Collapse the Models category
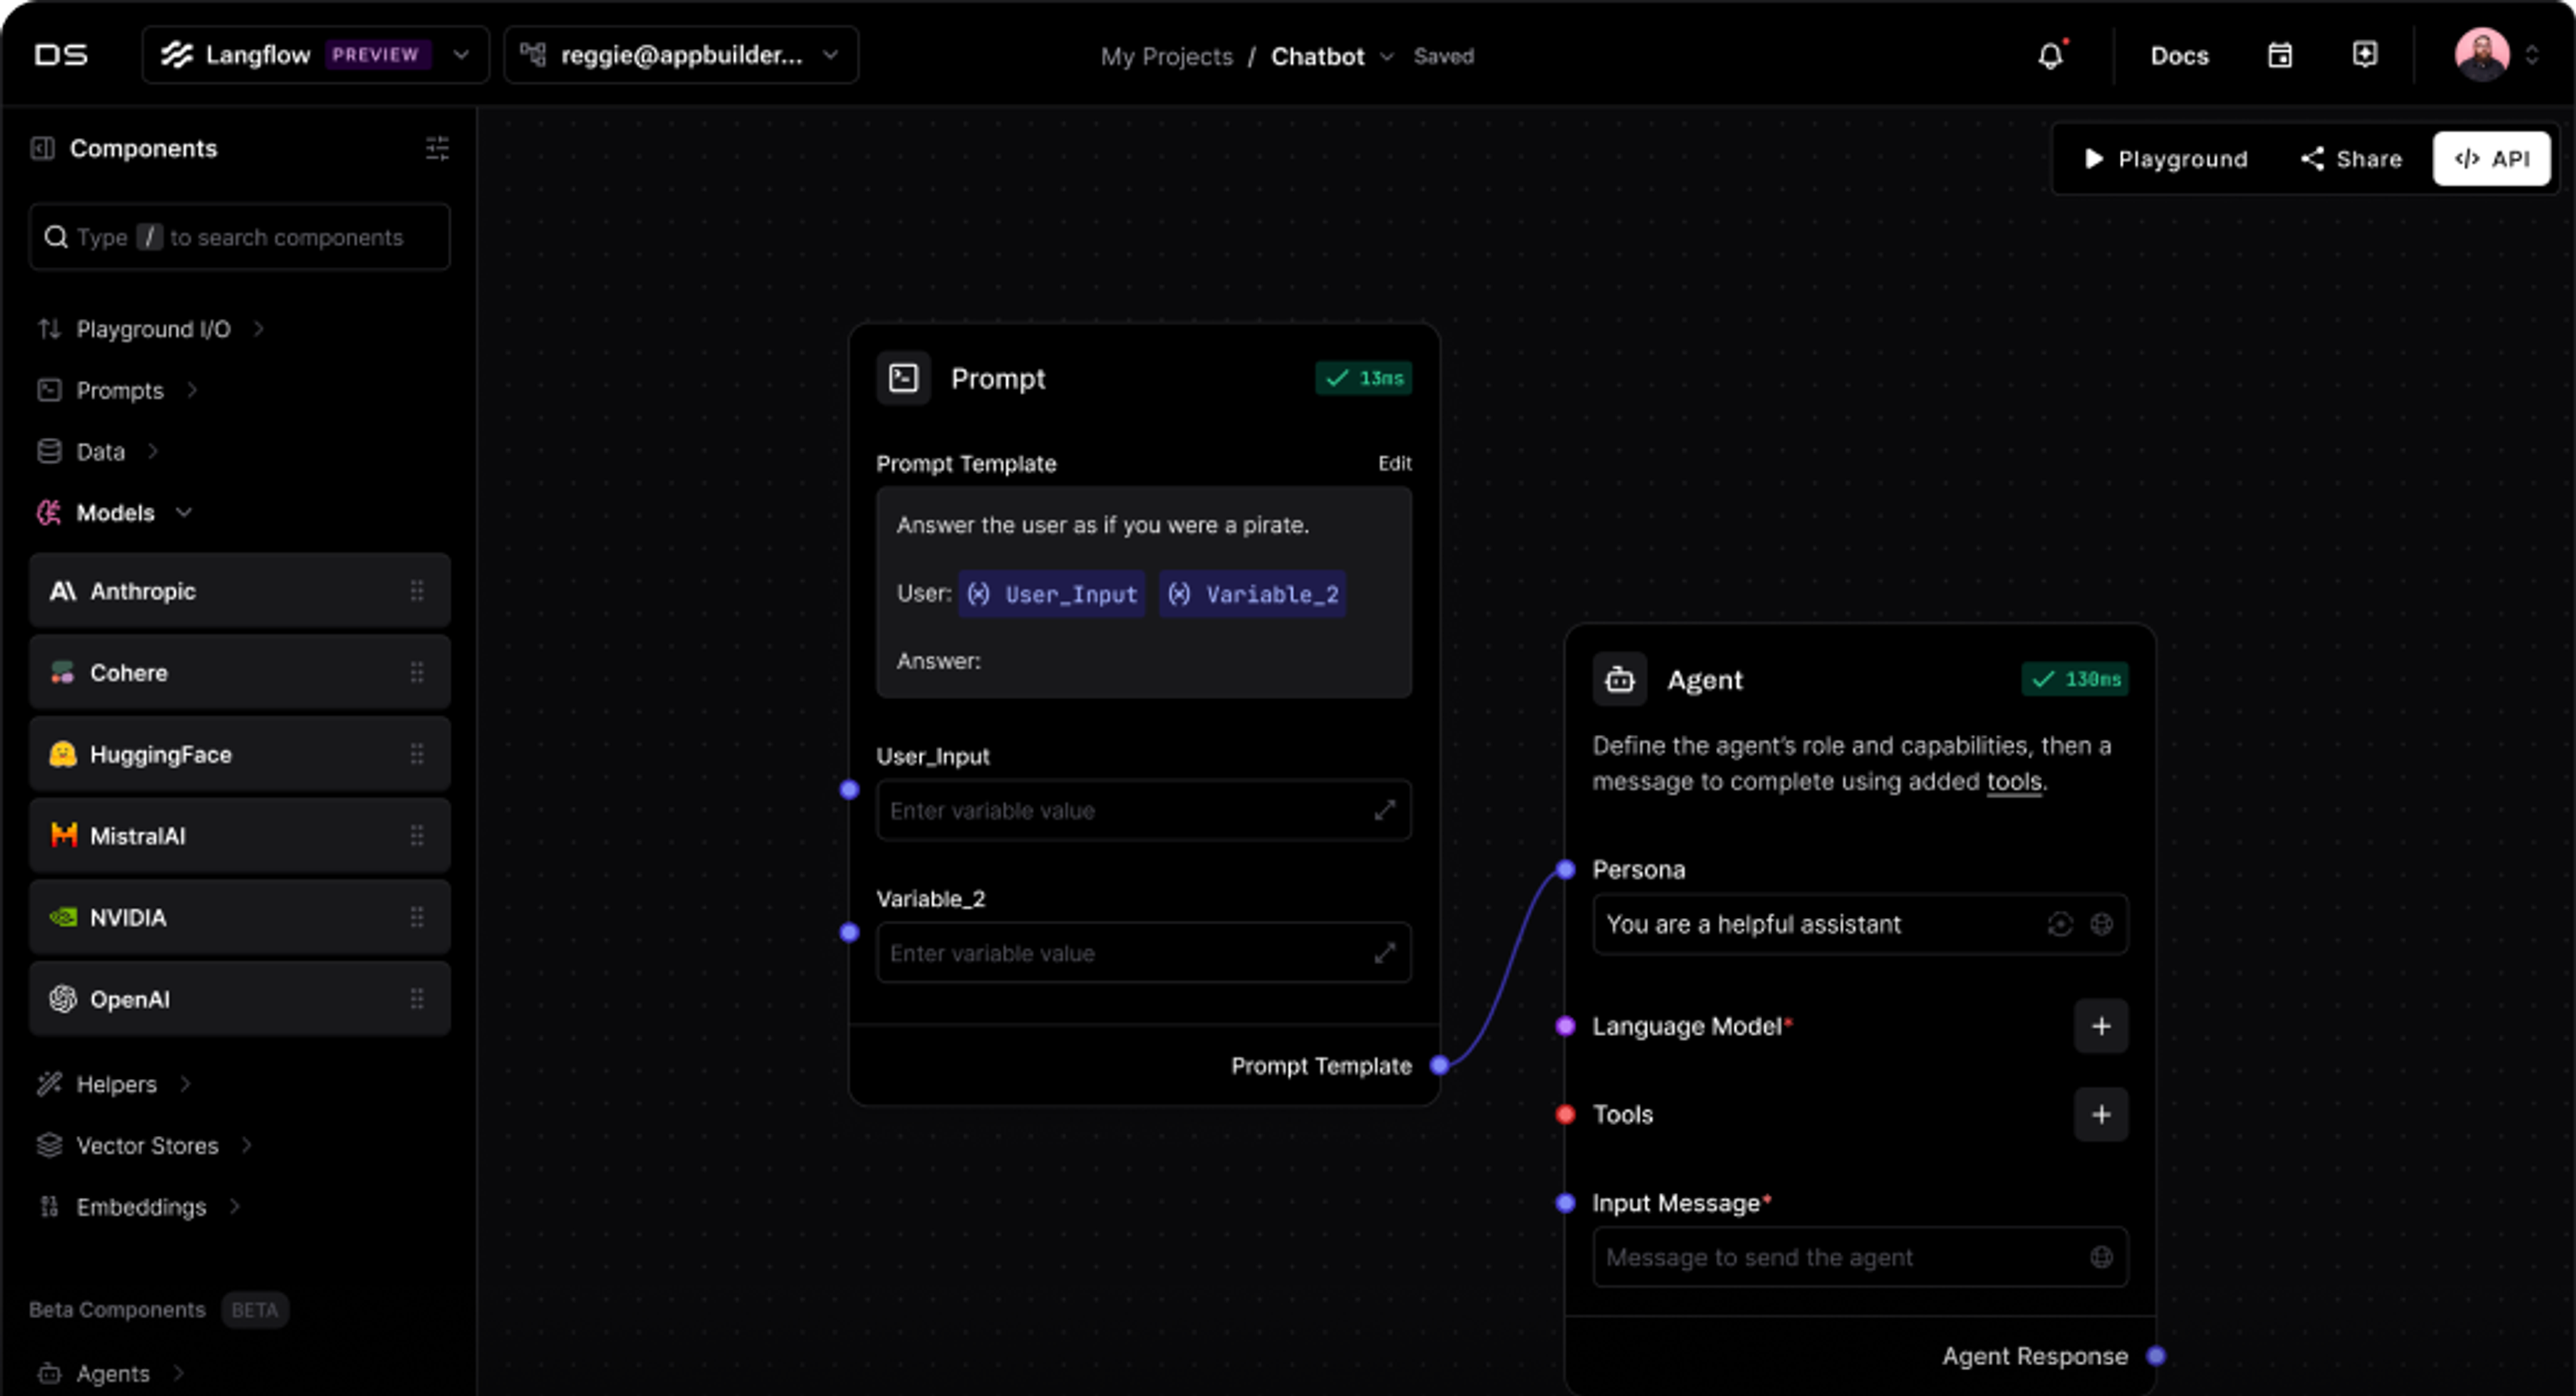Image resolution: width=2576 pixels, height=1396 pixels. [x=115, y=513]
